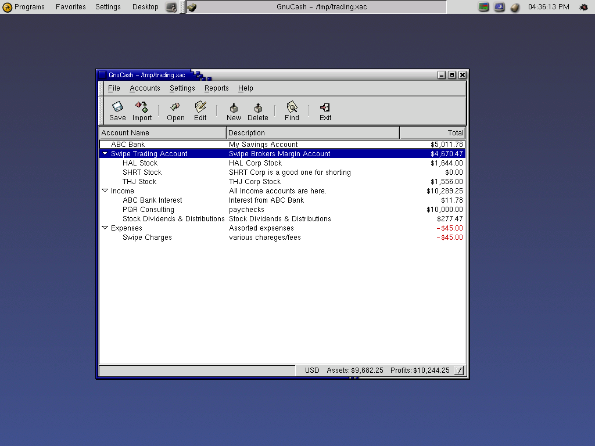
Task: Collapse the Expenses account tree
Action: pos(105,228)
